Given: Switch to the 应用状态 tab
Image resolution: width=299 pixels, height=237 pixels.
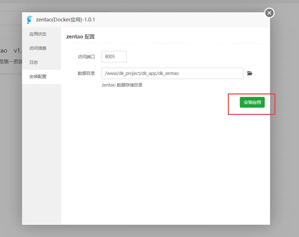Looking at the screenshot, I should pyautogui.click(x=42, y=34).
